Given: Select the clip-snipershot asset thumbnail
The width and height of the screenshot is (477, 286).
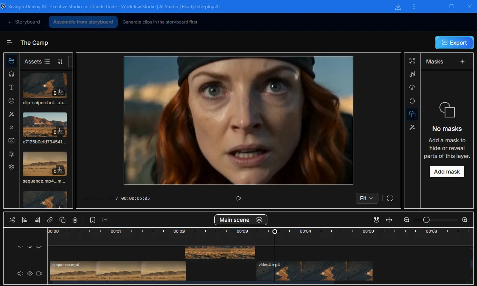Looking at the screenshot, I should 45,85.
